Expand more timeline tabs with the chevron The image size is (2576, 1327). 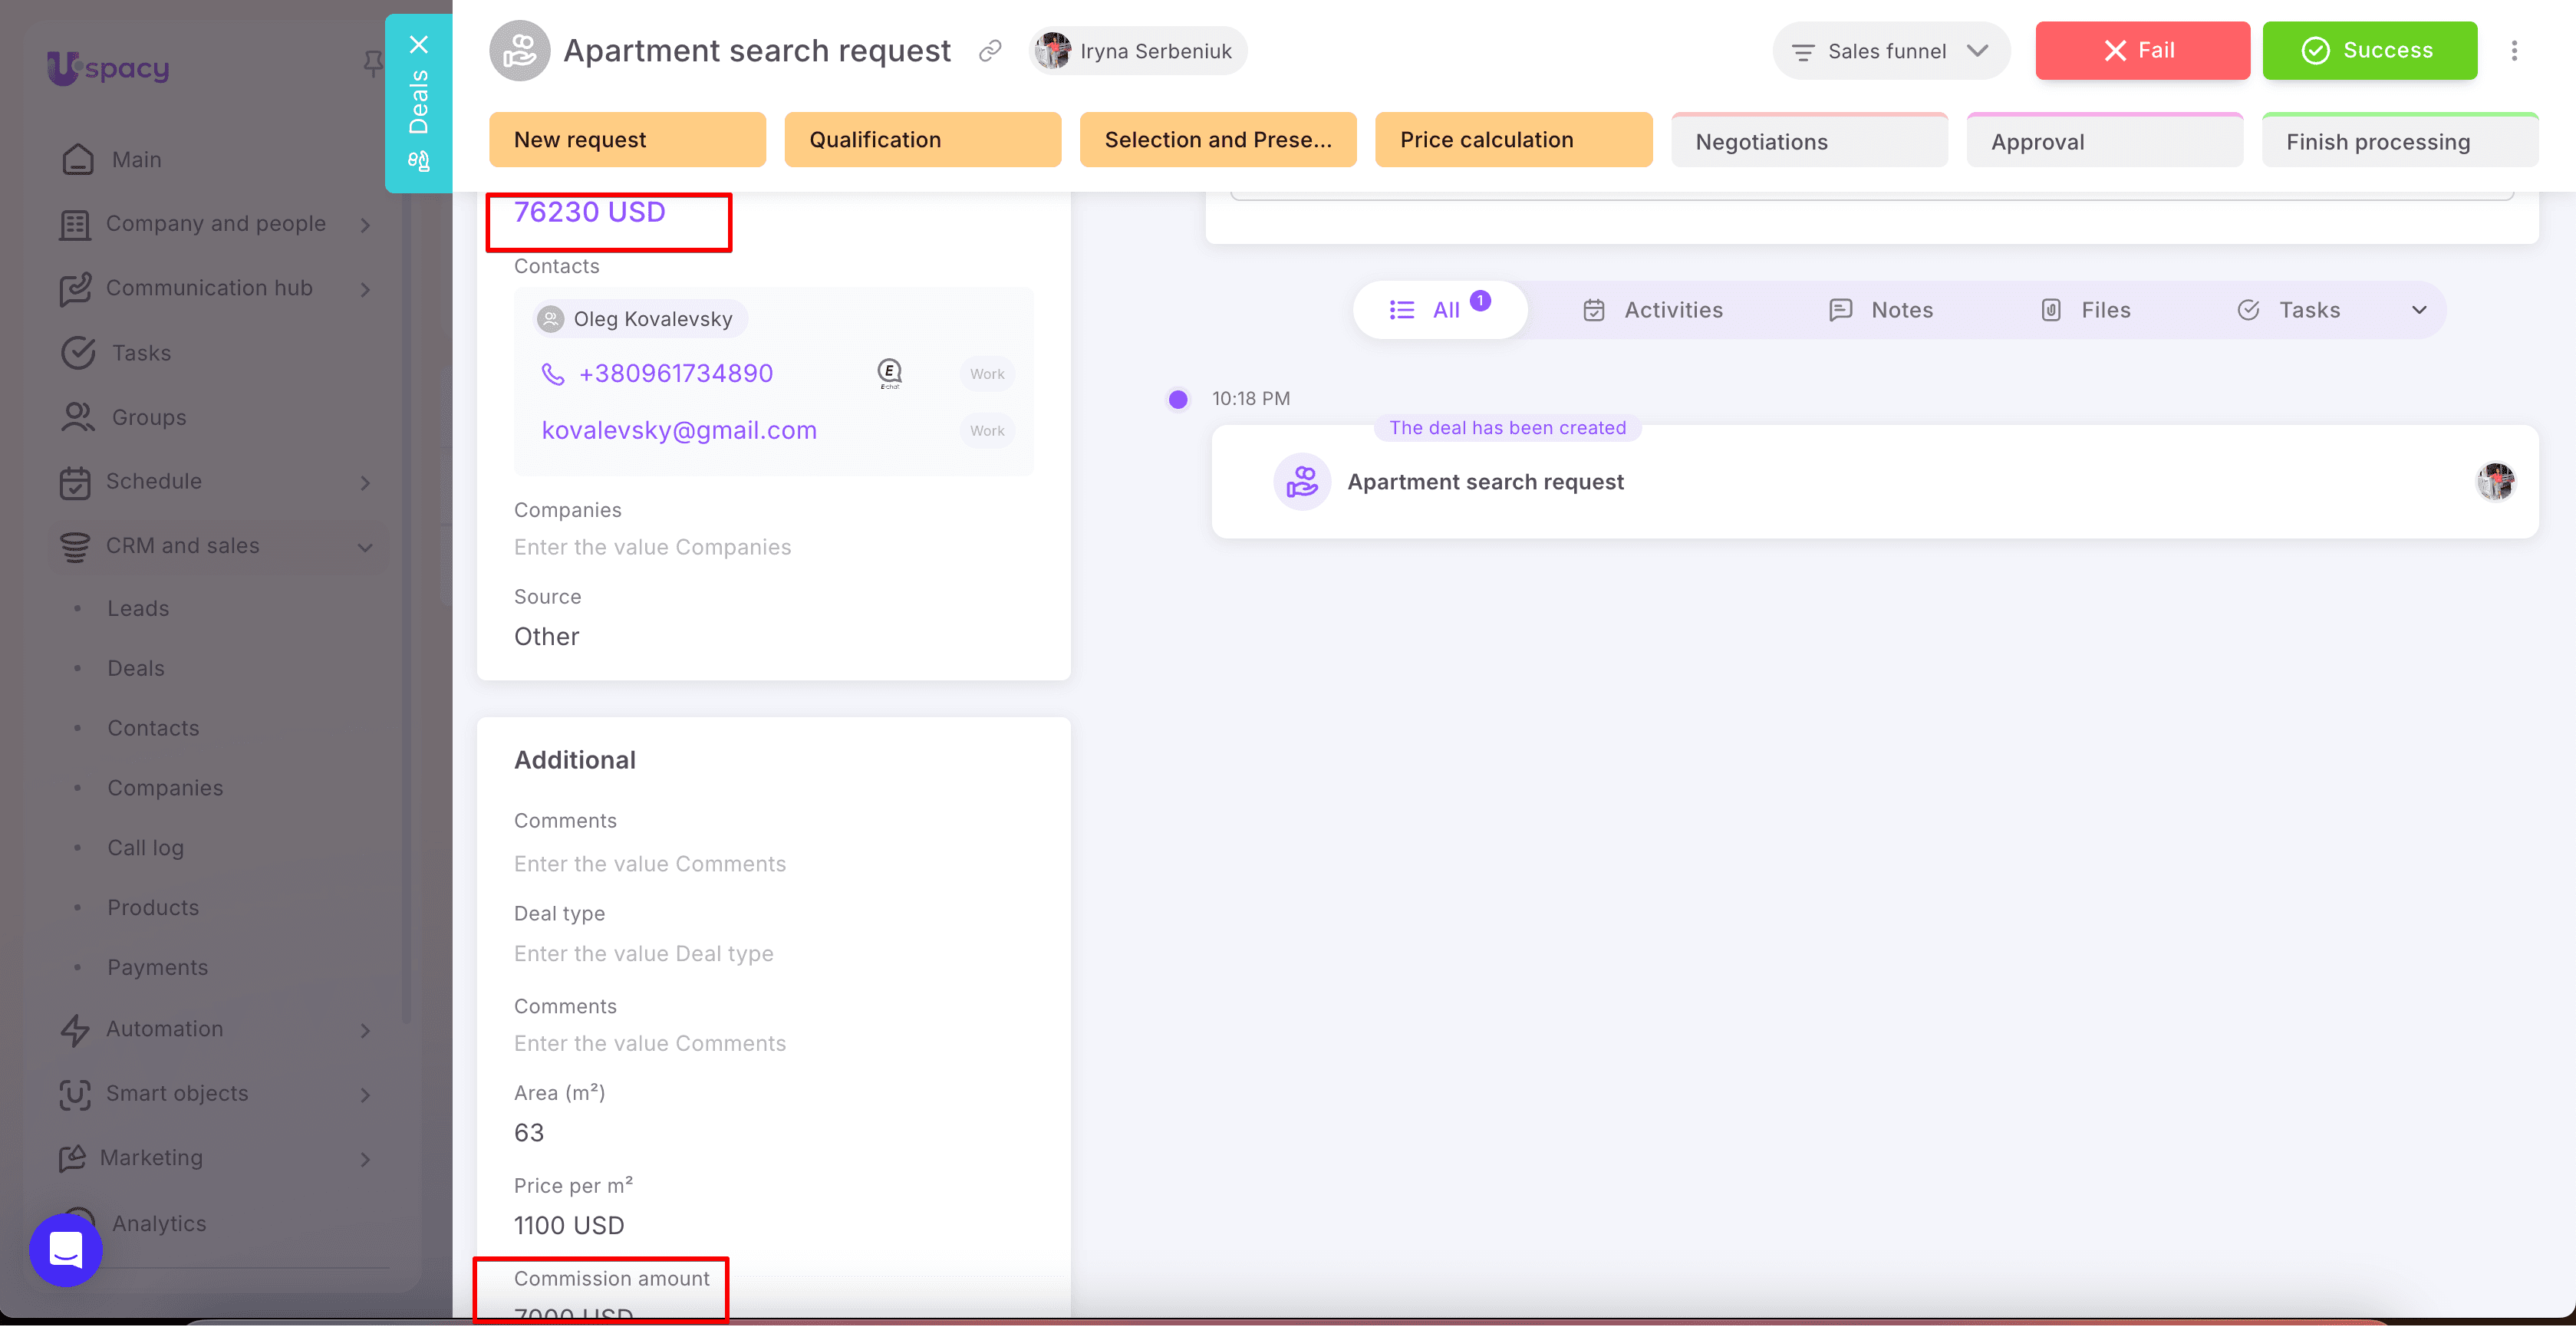(2419, 310)
